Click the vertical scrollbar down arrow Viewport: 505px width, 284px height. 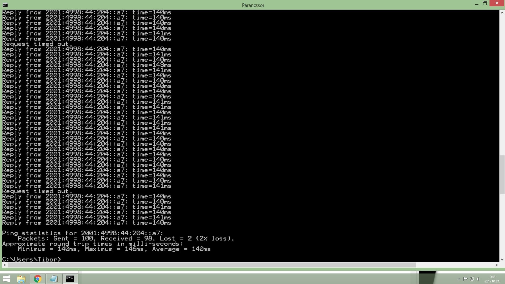point(502,259)
